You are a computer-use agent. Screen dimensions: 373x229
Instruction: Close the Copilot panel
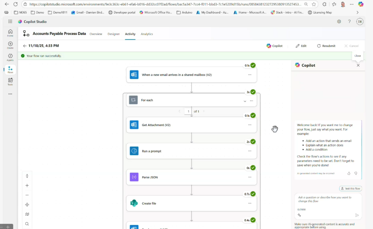point(358,65)
